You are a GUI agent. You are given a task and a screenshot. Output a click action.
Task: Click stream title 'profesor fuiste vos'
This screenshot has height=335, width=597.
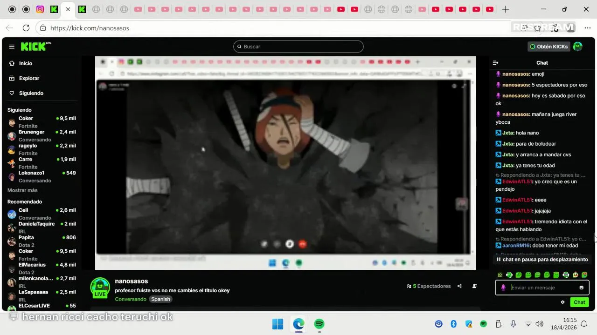[172, 290]
